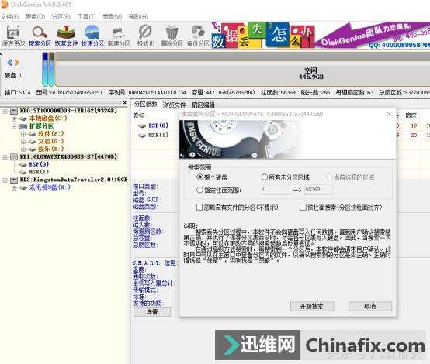
Task: Open the Disk (硬盘) menu
Action: pyautogui.click(x=35, y=17)
